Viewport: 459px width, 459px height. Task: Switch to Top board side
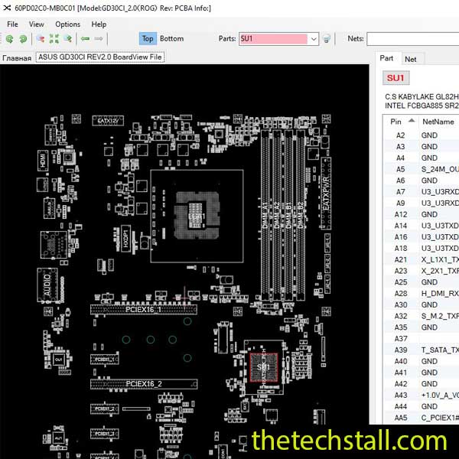[148, 39]
